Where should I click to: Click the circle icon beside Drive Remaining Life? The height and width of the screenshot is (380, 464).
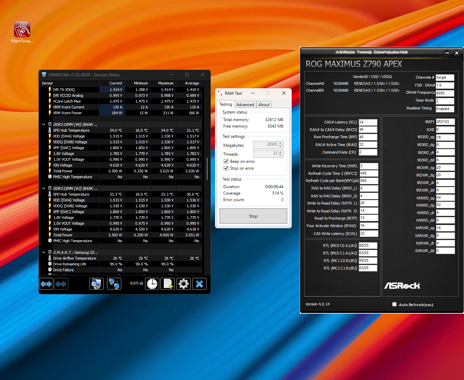point(50,264)
